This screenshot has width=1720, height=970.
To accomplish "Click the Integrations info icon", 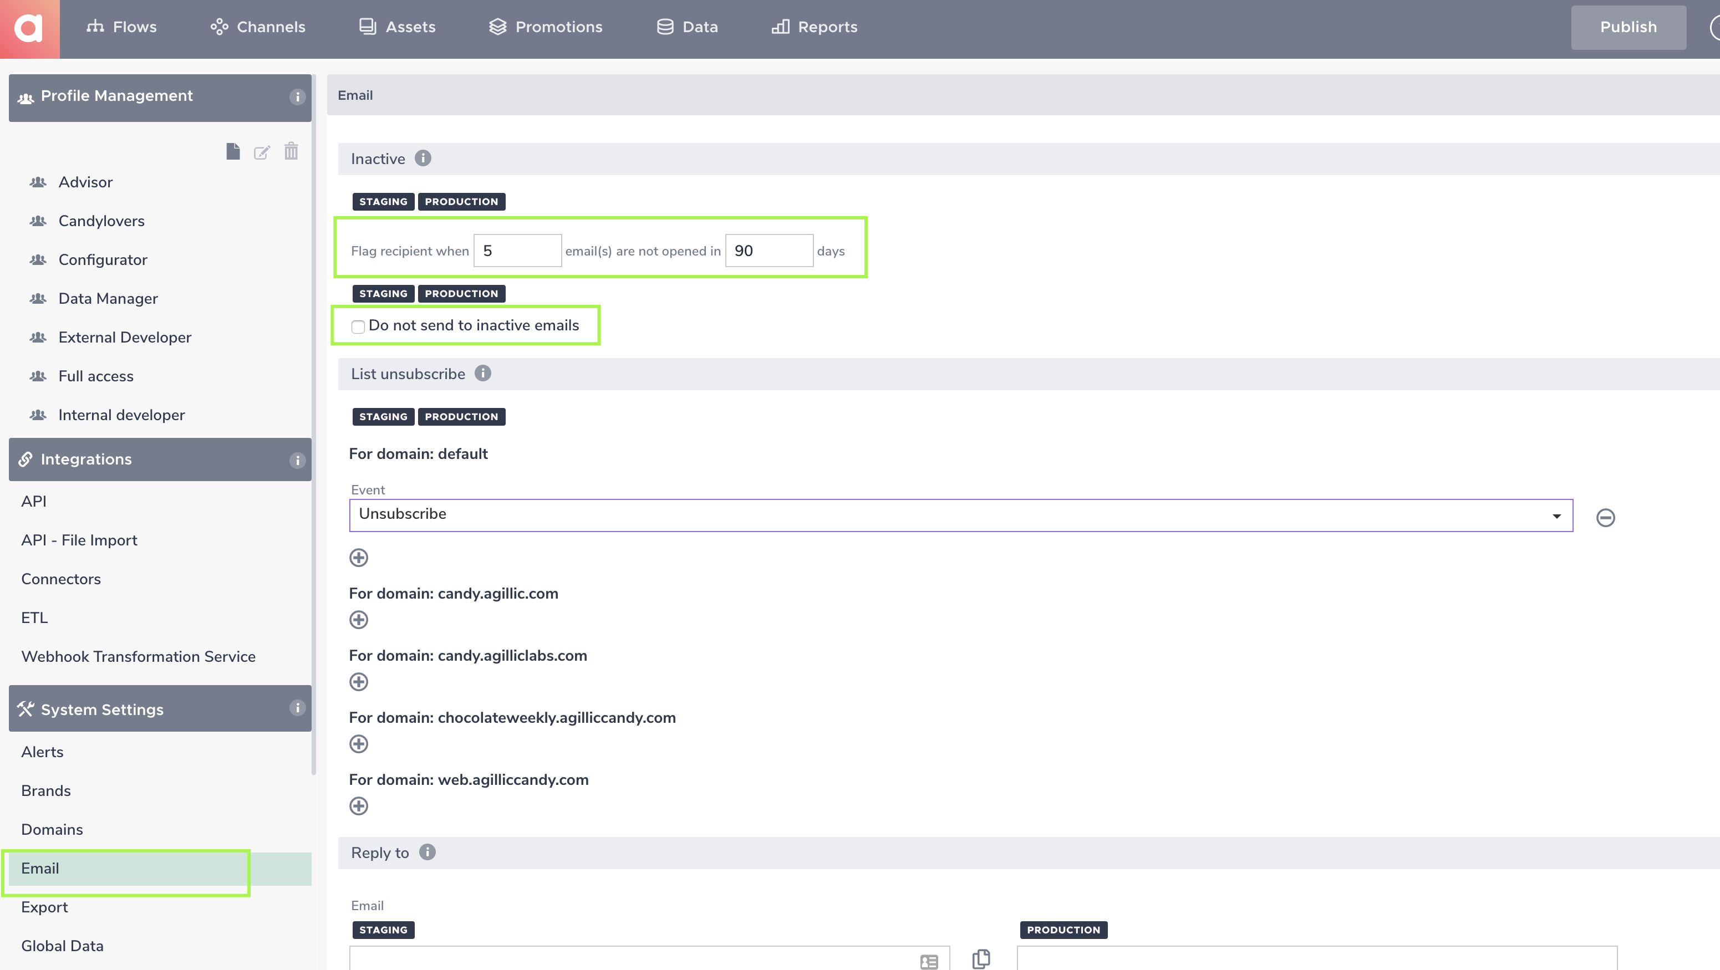I will (297, 460).
